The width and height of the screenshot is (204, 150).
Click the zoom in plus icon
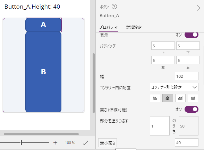coord(55,143)
